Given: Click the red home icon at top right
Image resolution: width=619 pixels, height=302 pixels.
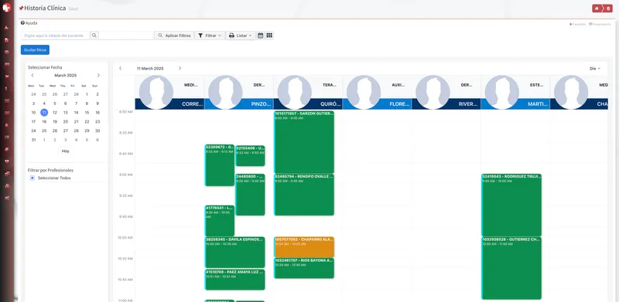Looking at the screenshot, I should (x=597, y=8).
